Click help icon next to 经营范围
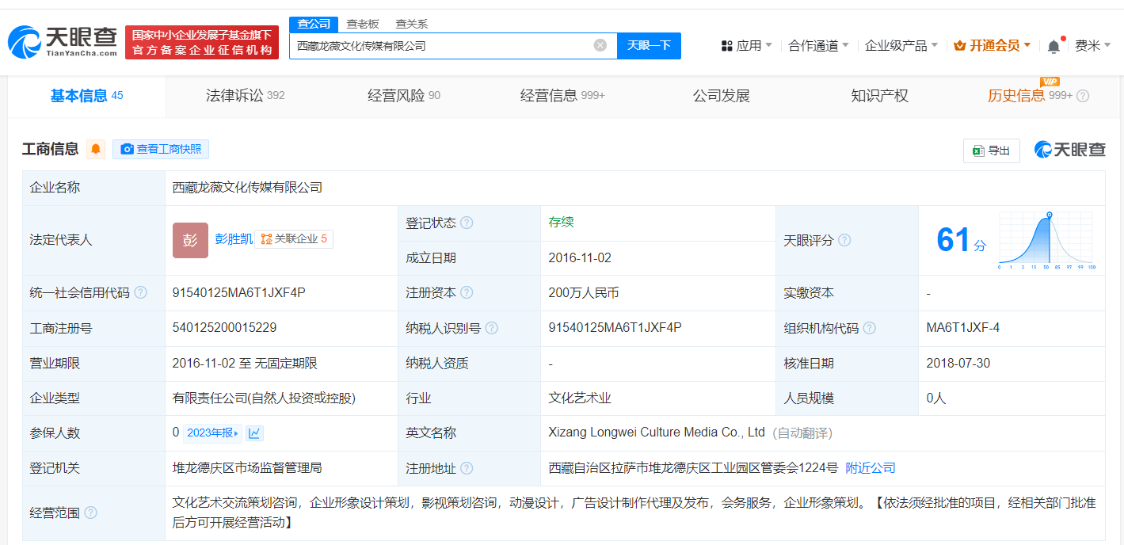Screen dimensions: 1124x545 90,513
